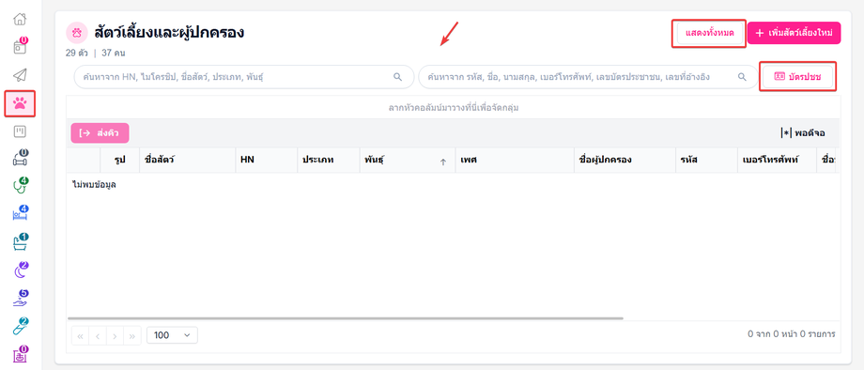Click the บัตรปชช ID card button
The width and height of the screenshot is (864, 370).
click(798, 76)
